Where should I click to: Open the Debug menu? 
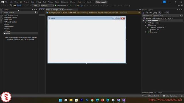39,2
